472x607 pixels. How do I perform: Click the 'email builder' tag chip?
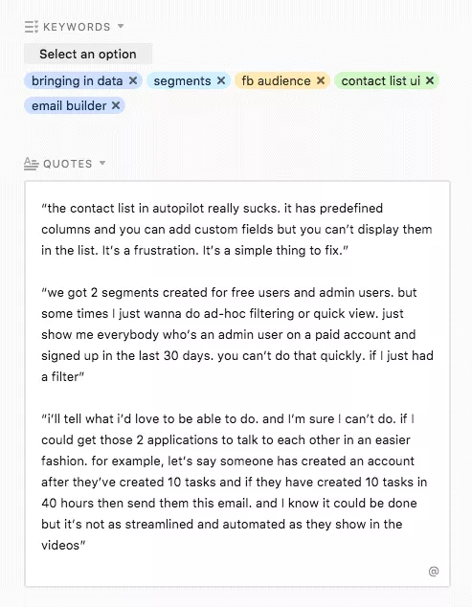[x=69, y=105]
